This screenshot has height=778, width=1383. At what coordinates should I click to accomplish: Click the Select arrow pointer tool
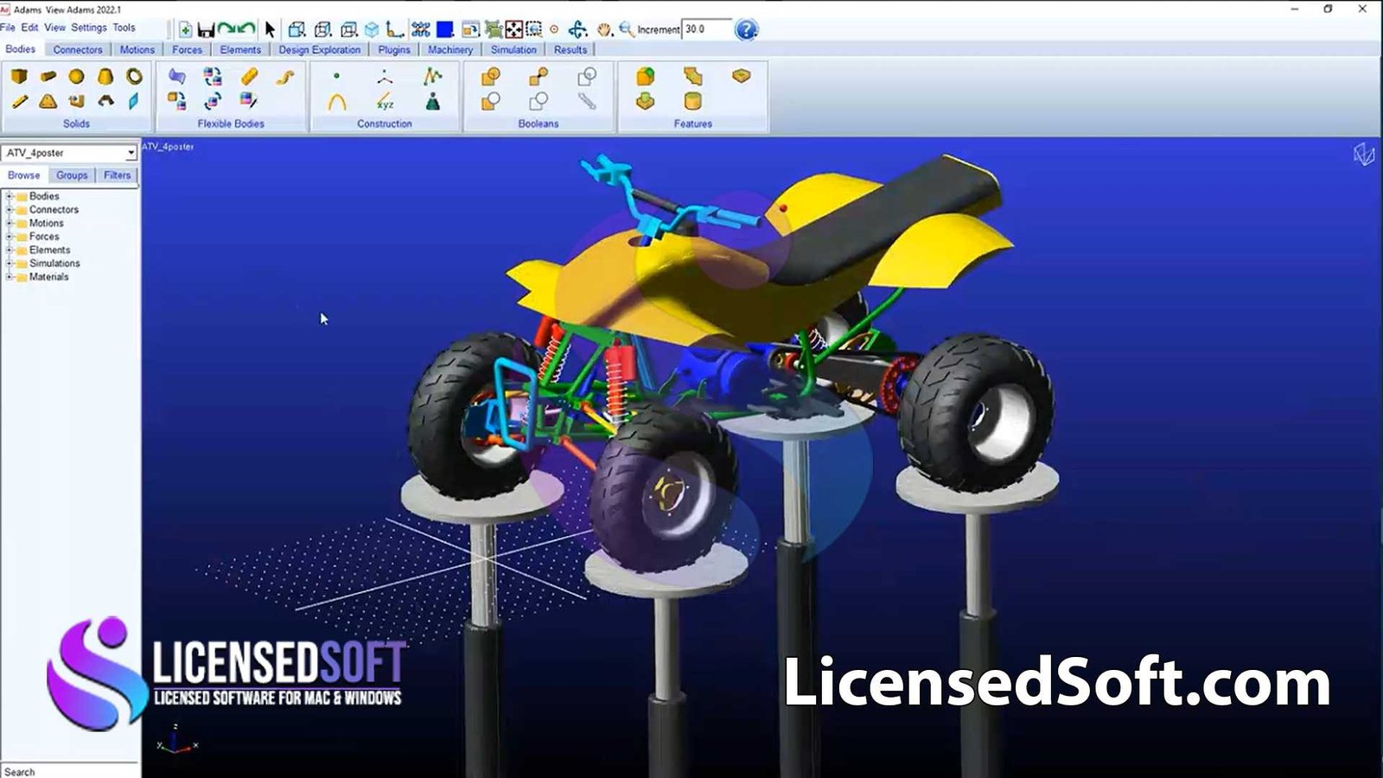pyautogui.click(x=270, y=29)
